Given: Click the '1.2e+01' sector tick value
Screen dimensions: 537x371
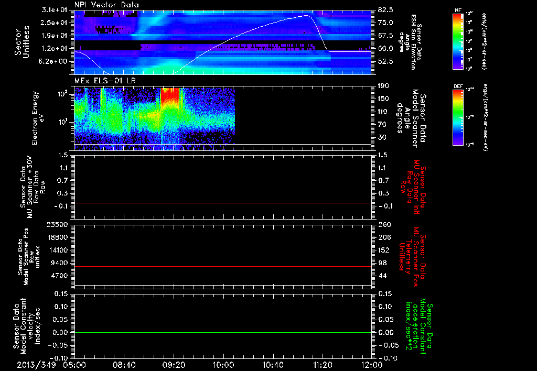Looking at the screenshot, I should [x=54, y=49].
